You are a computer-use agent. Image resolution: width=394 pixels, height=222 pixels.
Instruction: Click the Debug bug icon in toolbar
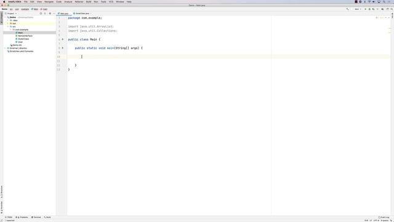(369, 9)
